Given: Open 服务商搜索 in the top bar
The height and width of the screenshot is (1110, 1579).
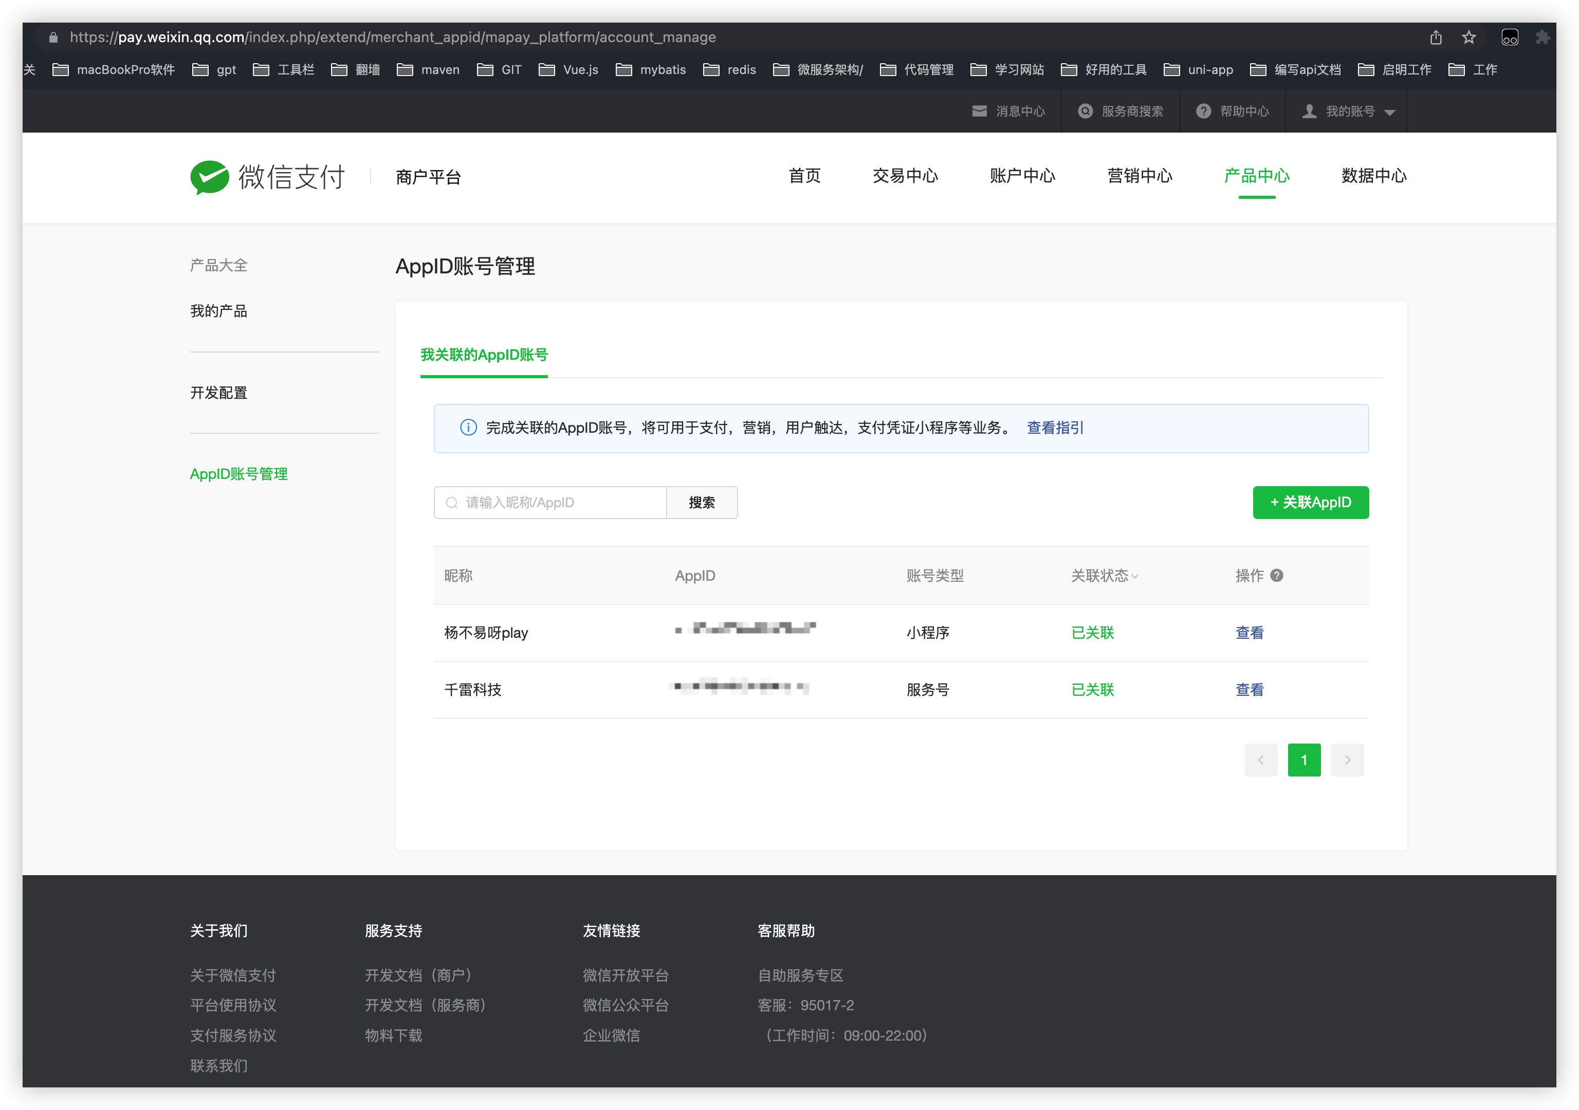Looking at the screenshot, I should point(1121,112).
